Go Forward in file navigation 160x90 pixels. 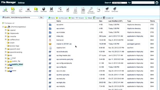coord(79,18)
